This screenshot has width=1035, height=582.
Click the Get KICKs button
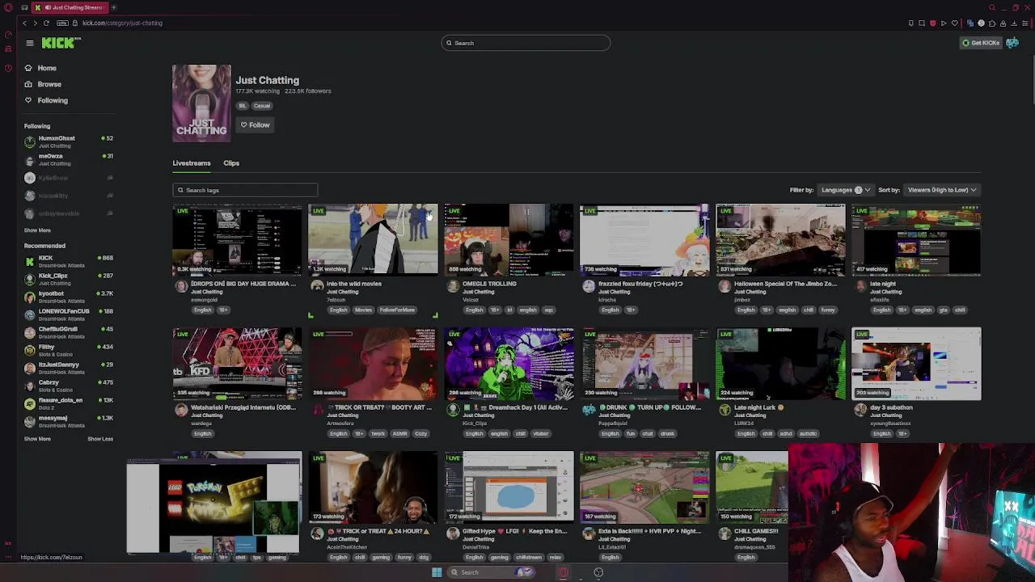pyautogui.click(x=981, y=43)
